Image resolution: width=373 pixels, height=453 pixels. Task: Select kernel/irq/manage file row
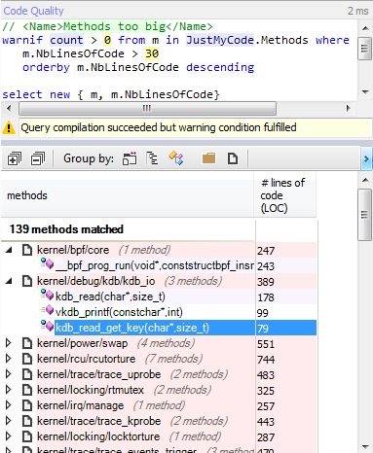pos(176,405)
